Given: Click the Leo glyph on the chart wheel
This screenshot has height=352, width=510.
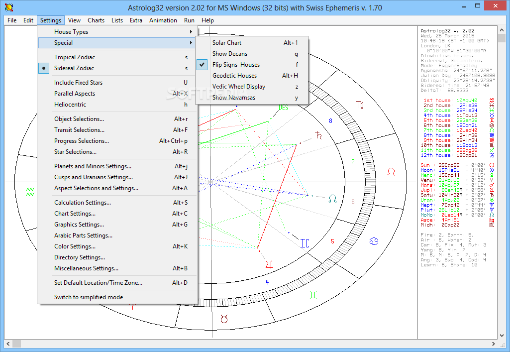Looking at the screenshot, I should [x=391, y=172].
